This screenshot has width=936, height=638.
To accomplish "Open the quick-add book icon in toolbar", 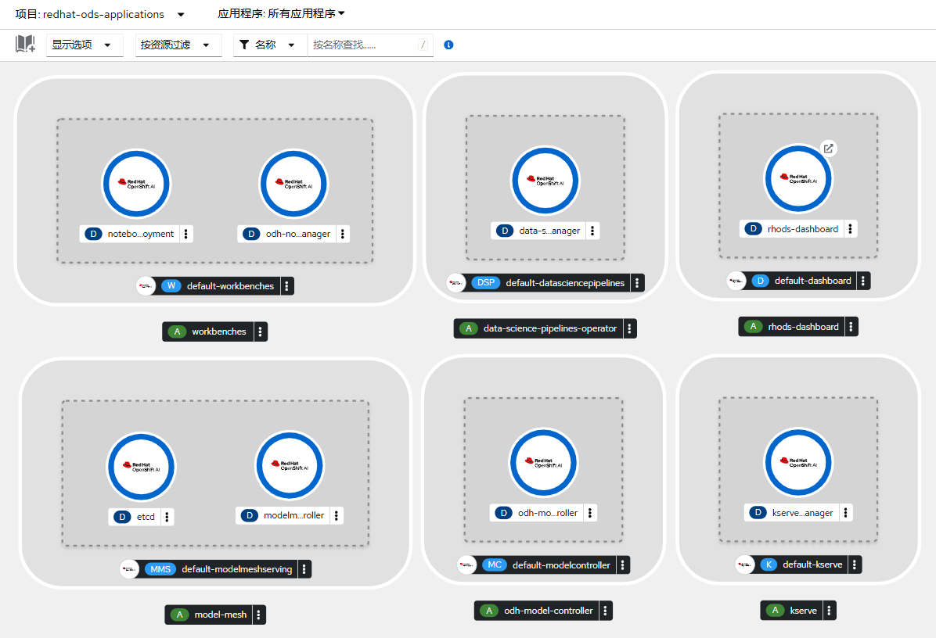I will pos(25,44).
